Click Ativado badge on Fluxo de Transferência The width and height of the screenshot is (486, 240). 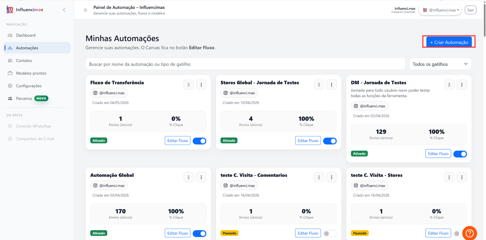(99, 141)
